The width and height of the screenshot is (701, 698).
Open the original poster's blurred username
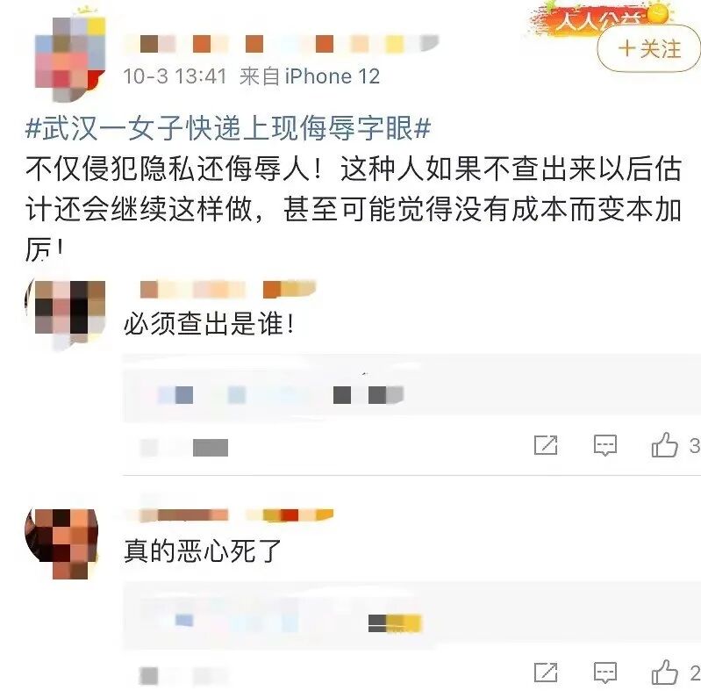tap(282, 44)
